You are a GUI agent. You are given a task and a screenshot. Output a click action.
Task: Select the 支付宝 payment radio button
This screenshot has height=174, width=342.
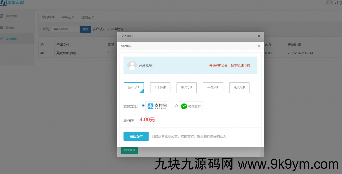pyautogui.click(x=143, y=106)
